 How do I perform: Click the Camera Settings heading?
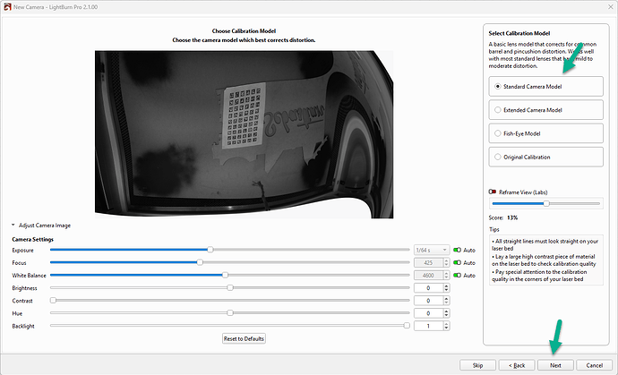33,239
